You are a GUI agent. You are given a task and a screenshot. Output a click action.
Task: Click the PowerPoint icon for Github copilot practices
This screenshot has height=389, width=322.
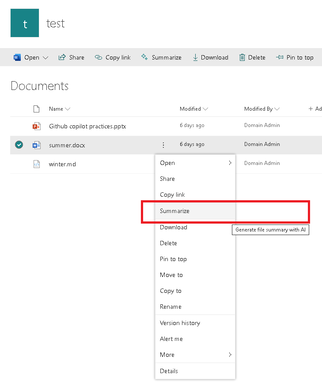pyautogui.click(x=37, y=126)
